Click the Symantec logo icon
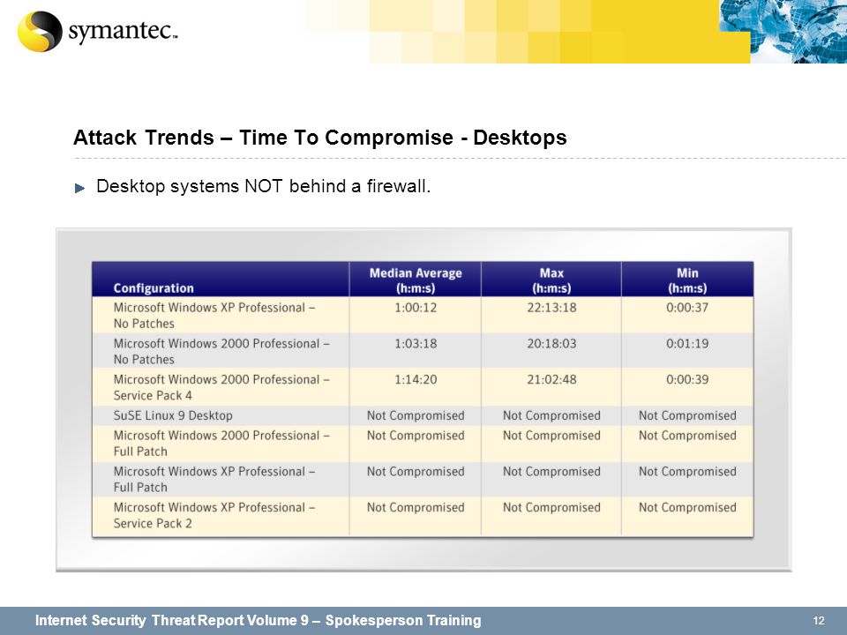 (x=40, y=32)
